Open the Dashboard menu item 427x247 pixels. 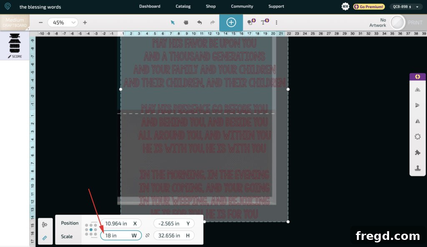pyautogui.click(x=150, y=6)
